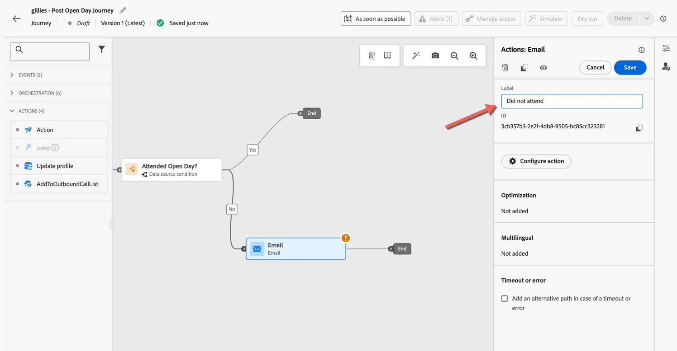Open the profile icon in right rail
This screenshot has height=351, width=677.
666,66
